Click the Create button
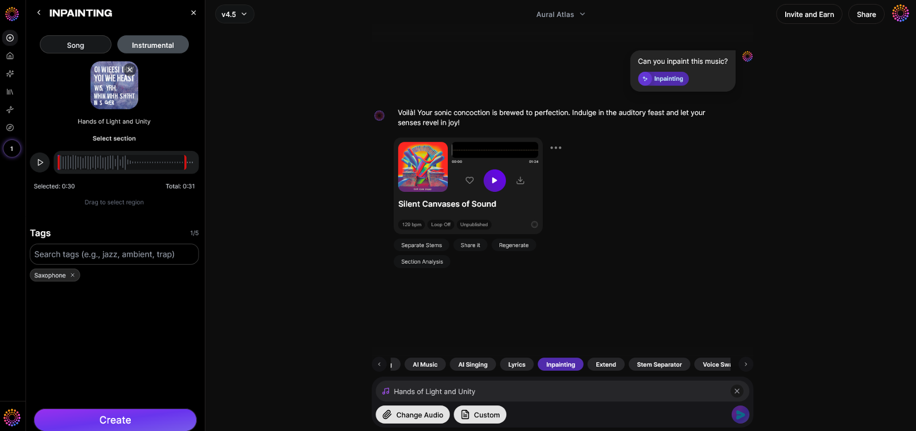 coord(115,420)
